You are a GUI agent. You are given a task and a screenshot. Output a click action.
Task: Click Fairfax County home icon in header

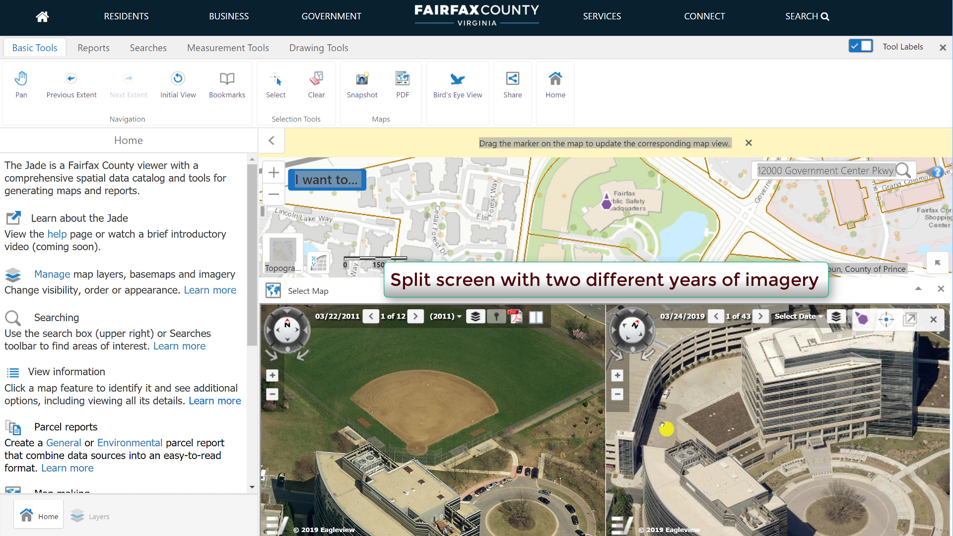42,16
